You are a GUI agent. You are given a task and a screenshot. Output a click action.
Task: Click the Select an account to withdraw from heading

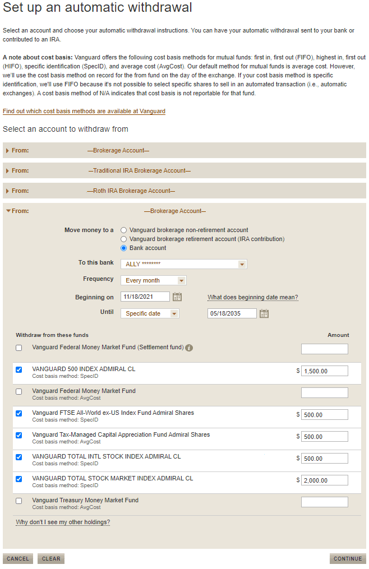[66, 129]
